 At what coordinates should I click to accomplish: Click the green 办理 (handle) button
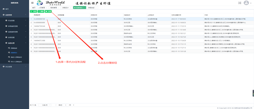pyautogui.click(x=48, y=11)
